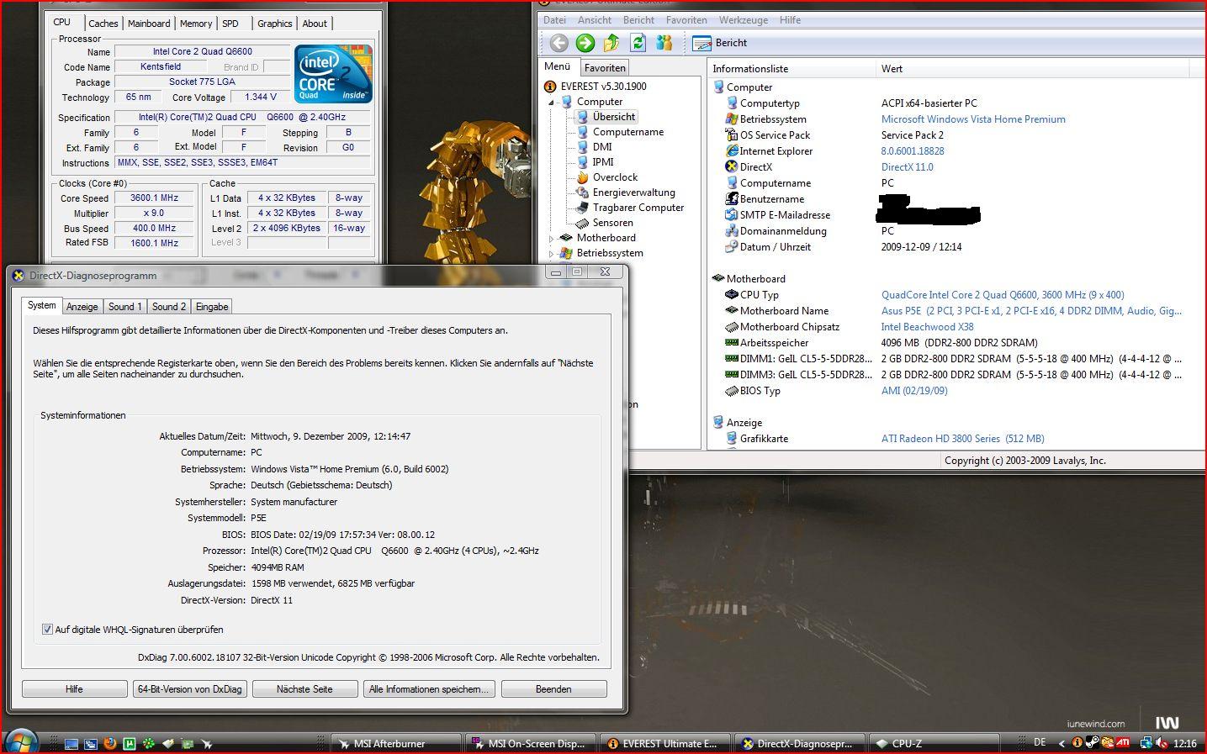The image size is (1207, 754).
Task: Select Übersicht in the EVEREST tree
Action: (x=614, y=117)
